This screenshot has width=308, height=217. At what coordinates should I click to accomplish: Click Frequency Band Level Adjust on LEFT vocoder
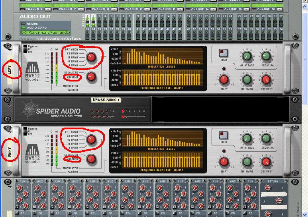(x=162, y=77)
